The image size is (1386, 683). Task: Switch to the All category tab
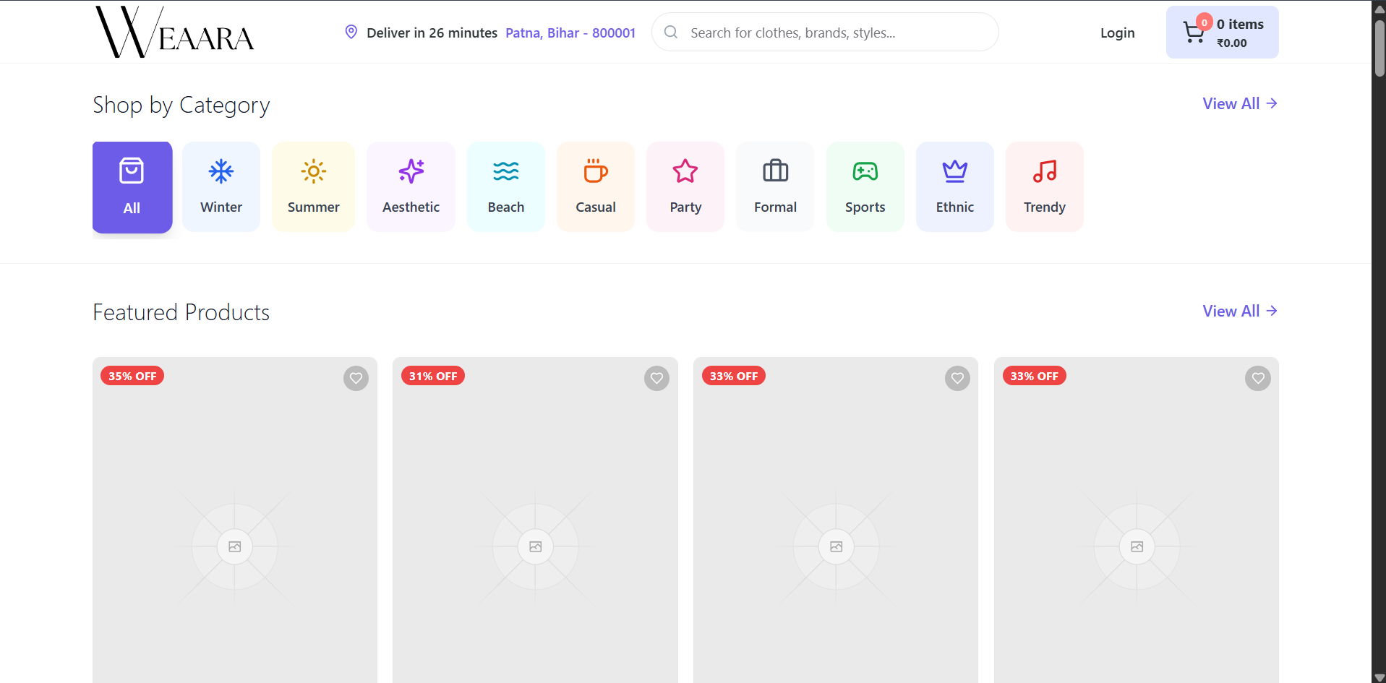point(132,186)
